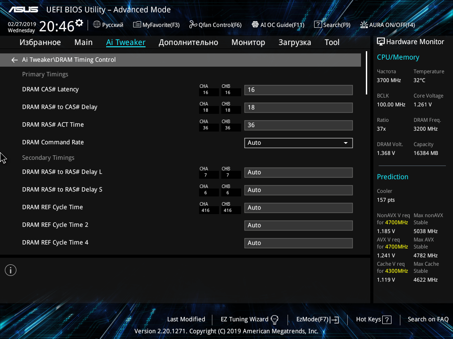Click the 16384 MB Capacity value
Image resolution: width=453 pixels, height=339 pixels.
point(426,153)
